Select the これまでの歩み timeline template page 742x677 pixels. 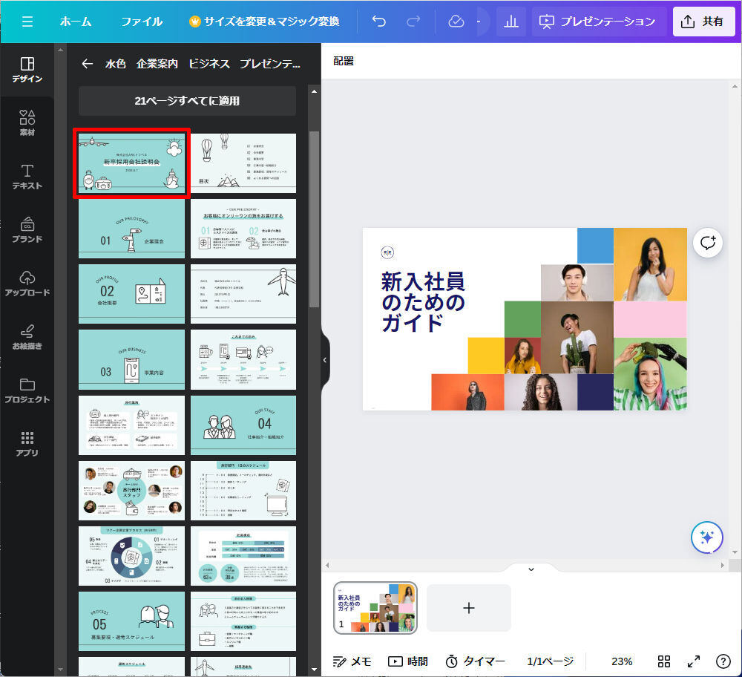pos(243,360)
